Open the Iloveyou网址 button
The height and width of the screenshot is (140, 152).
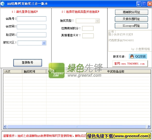[x=131, y=26]
